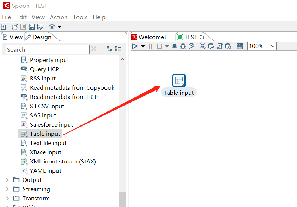Verify the transformation icon
This screenshot has width=297, height=207.
(203, 46)
